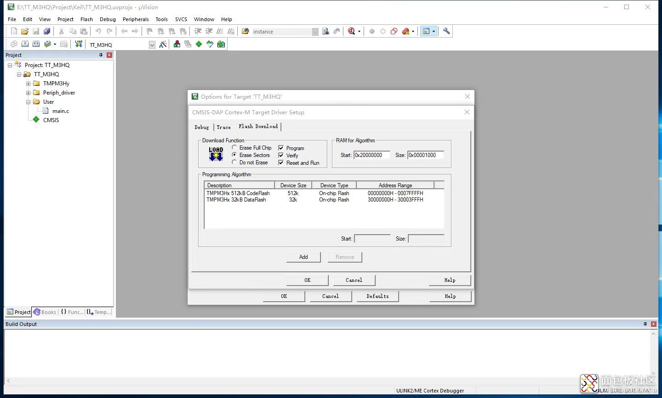The height and width of the screenshot is (398, 662).
Task: Select Erase Full Chip radio button
Action: pos(234,147)
